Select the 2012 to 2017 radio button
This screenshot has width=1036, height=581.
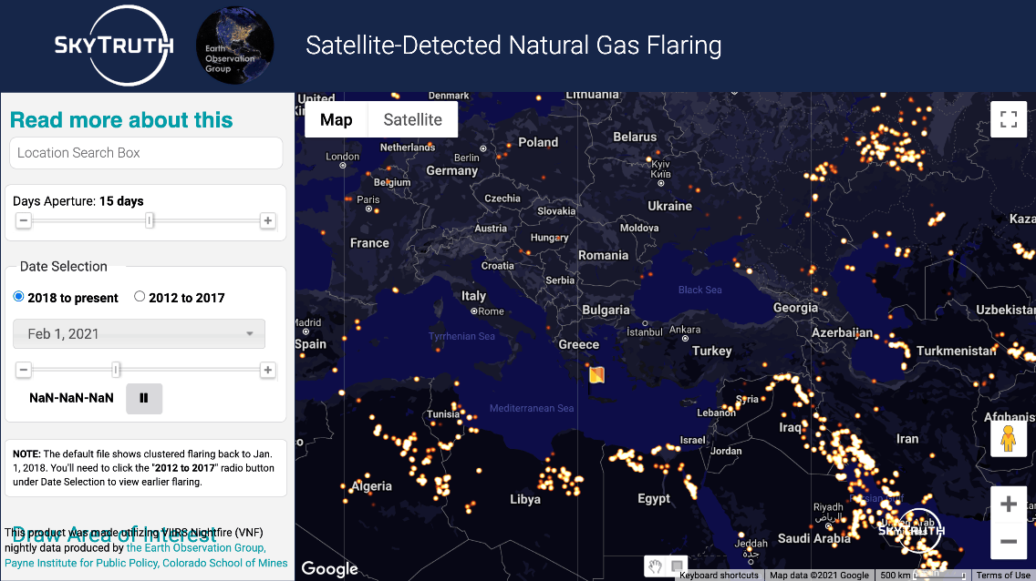(x=140, y=297)
